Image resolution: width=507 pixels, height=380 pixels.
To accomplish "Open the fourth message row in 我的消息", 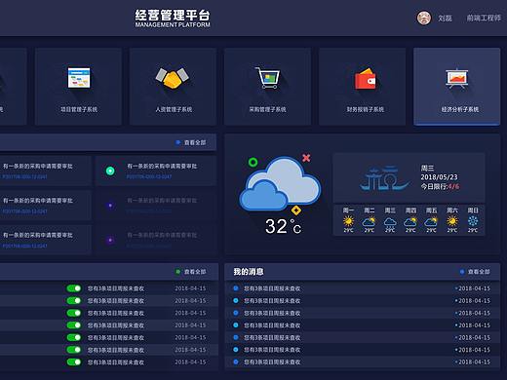I will point(362,325).
